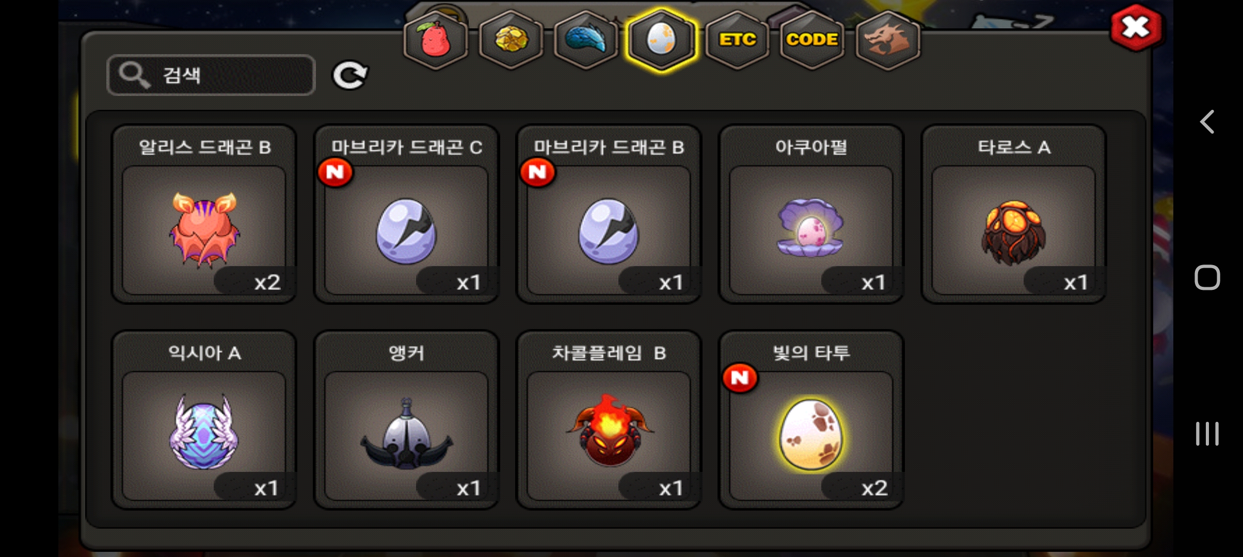The width and height of the screenshot is (1243, 557).
Task: Click the 검색 search input field
Action: click(x=211, y=75)
